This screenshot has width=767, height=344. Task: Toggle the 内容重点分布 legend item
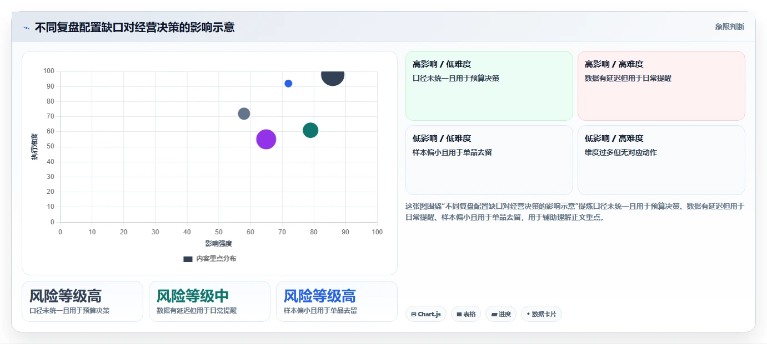[210, 259]
